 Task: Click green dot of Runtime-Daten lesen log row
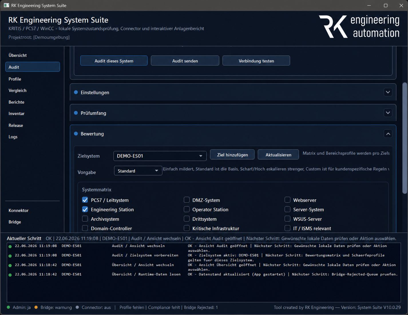pos(10,275)
